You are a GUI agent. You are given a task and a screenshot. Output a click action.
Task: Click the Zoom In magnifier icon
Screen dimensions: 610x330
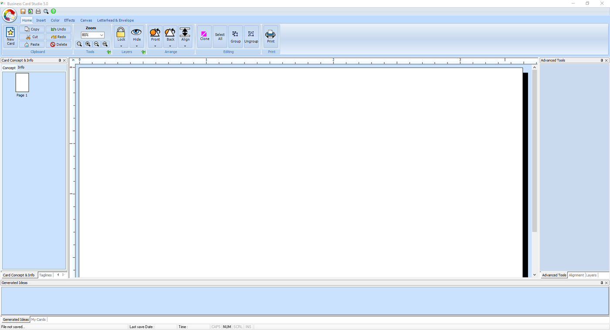click(x=88, y=44)
